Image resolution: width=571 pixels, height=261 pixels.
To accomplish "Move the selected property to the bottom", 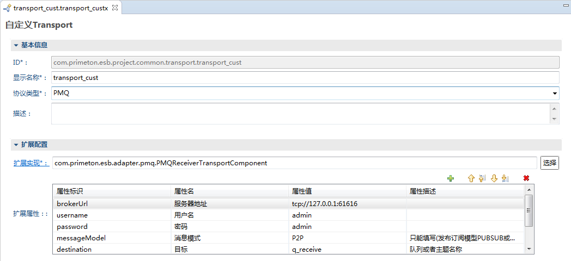I will pyautogui.click(x=505, y=178).
